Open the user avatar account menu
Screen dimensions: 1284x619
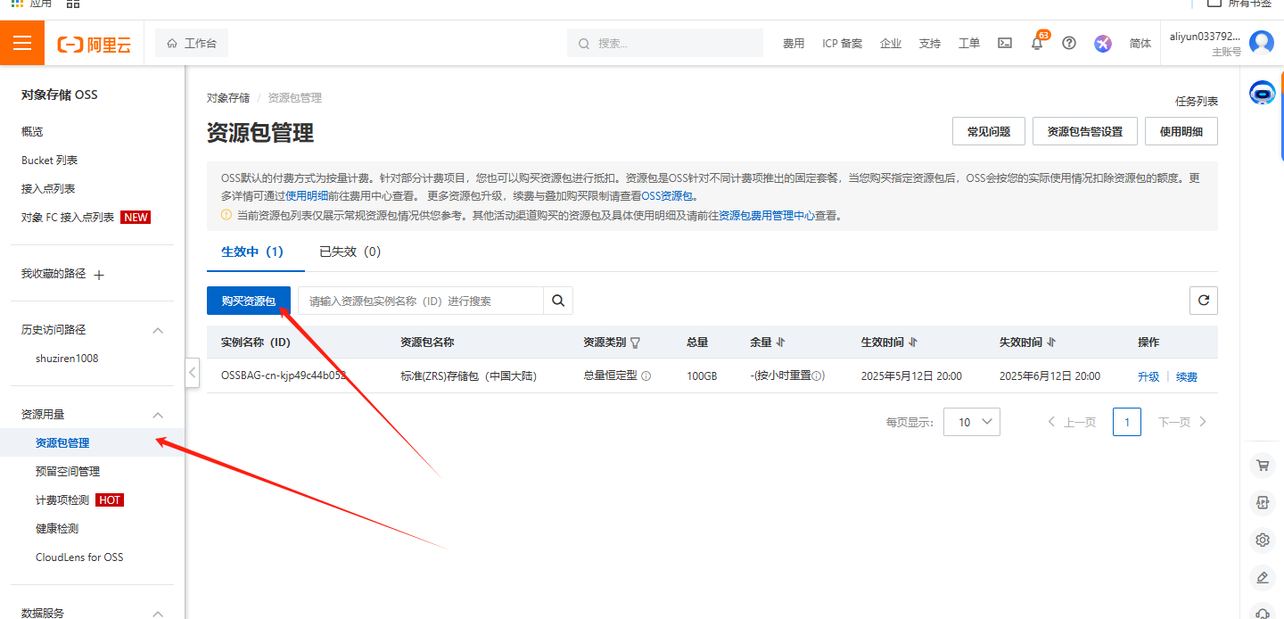point(1261,43)
